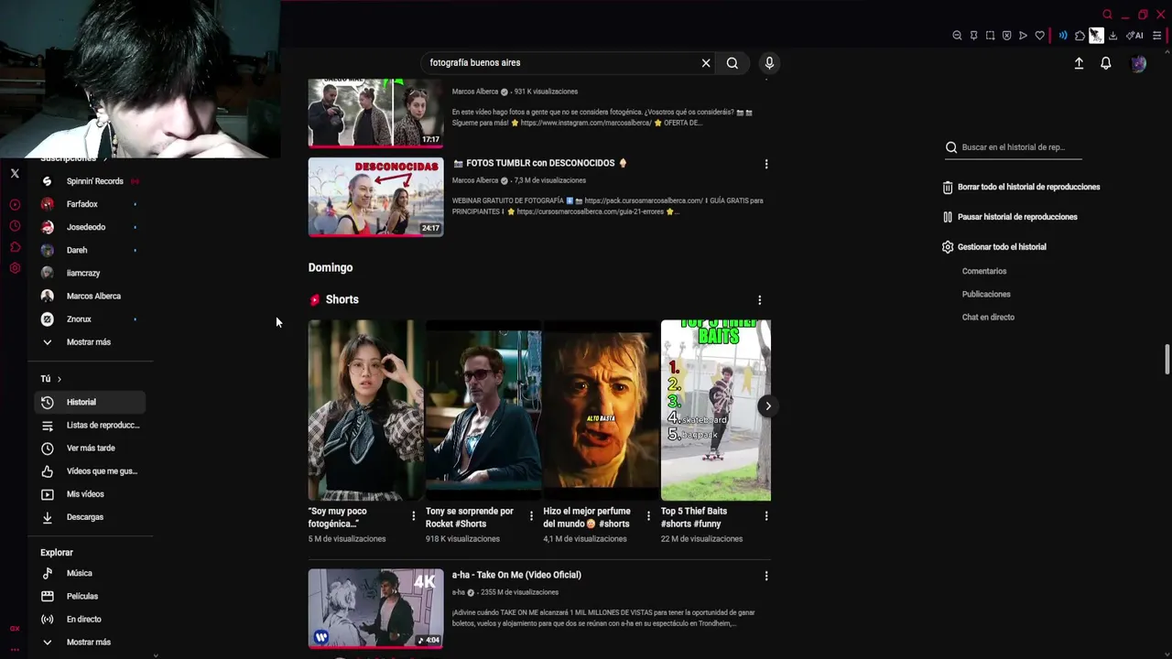Open the AI assistant toolbar button
Viewport: 1172px width, 659px height.
click(x=1134, y=36)
